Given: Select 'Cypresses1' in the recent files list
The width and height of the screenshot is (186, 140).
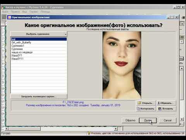Looking at the screenshot, I should pyautogui.click(x=39, y=46).
